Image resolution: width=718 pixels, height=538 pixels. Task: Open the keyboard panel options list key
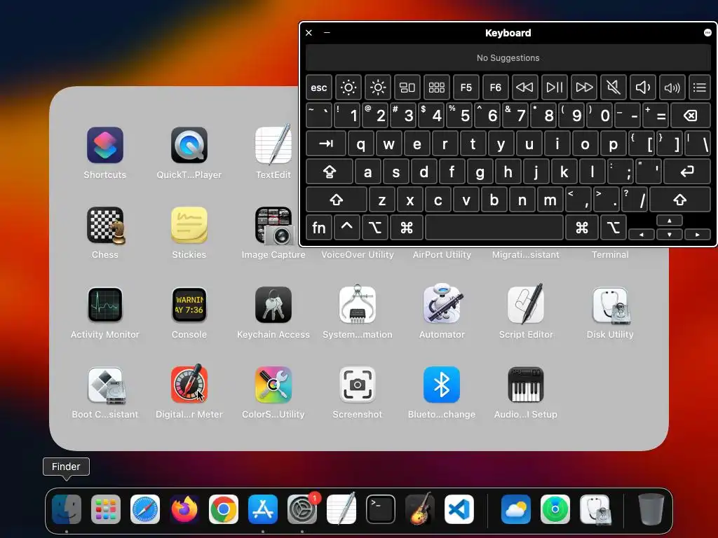click(700, 88)
